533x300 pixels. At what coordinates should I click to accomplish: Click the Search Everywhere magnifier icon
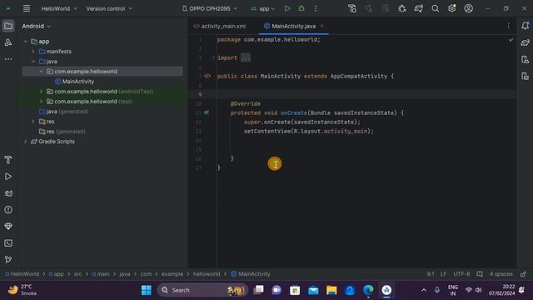point(435,8)
